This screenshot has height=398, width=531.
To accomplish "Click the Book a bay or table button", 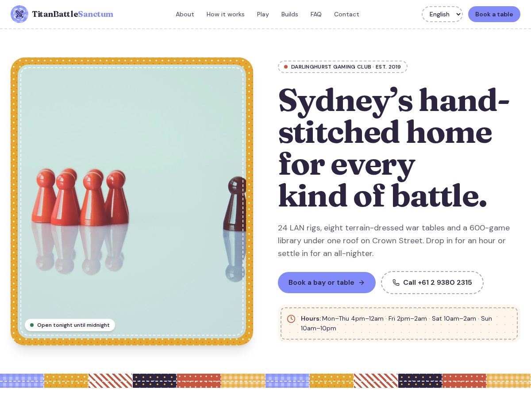I will 327,283.
